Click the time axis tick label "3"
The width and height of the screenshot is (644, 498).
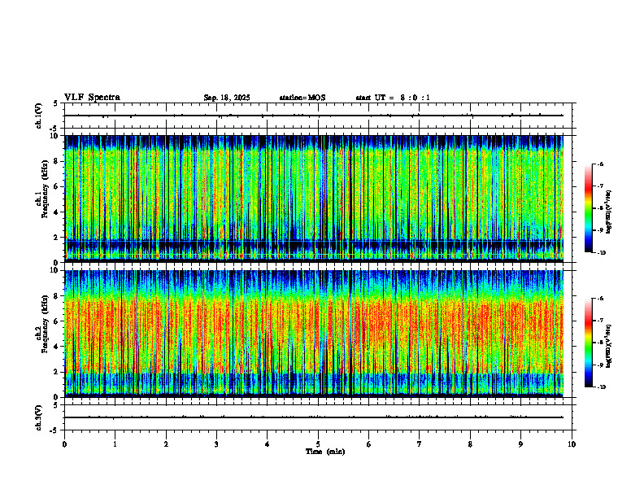coord(216,444)
